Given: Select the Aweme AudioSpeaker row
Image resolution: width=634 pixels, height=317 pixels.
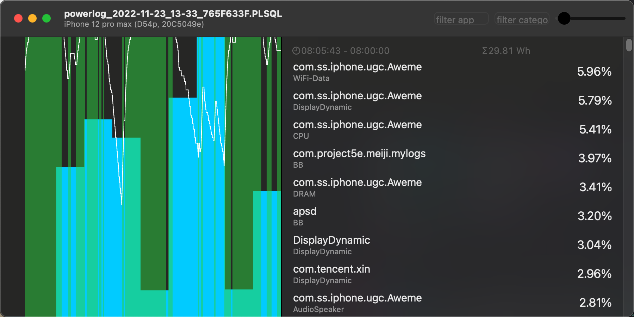Looking at the screenshot, I should click(452, 303).
